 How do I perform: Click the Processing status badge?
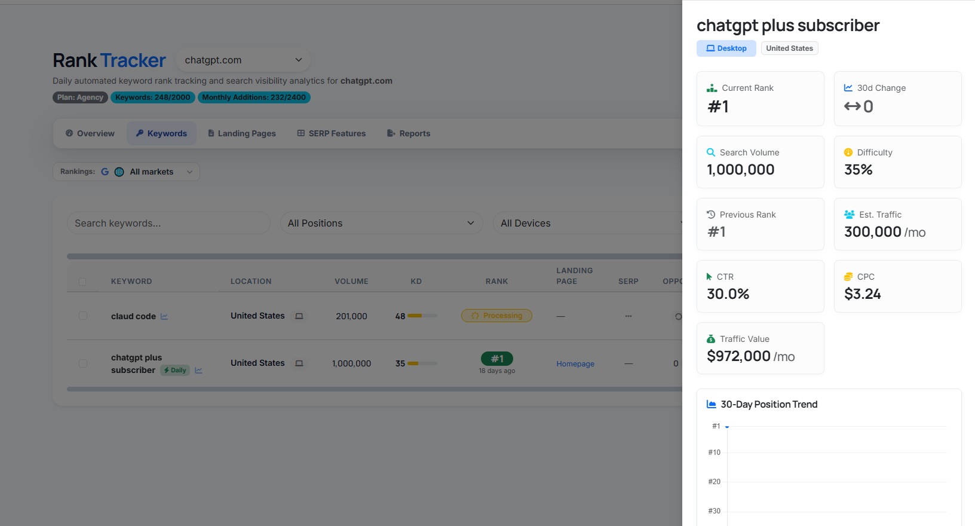(x=496, y=316)
